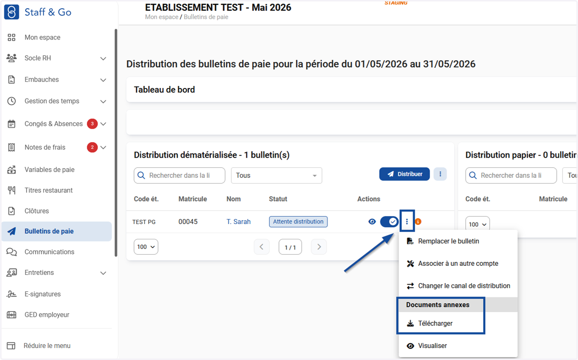Click the Socle RH people icon
Screen dimensions: 578x360
[x=12, y=58]
